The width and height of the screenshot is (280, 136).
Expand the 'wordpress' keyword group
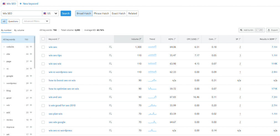point(4,83)
